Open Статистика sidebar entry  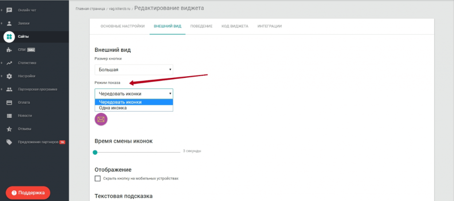[27, 63]
